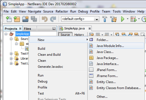Click the JFrame Form window icon

click(x=91, y=76)
